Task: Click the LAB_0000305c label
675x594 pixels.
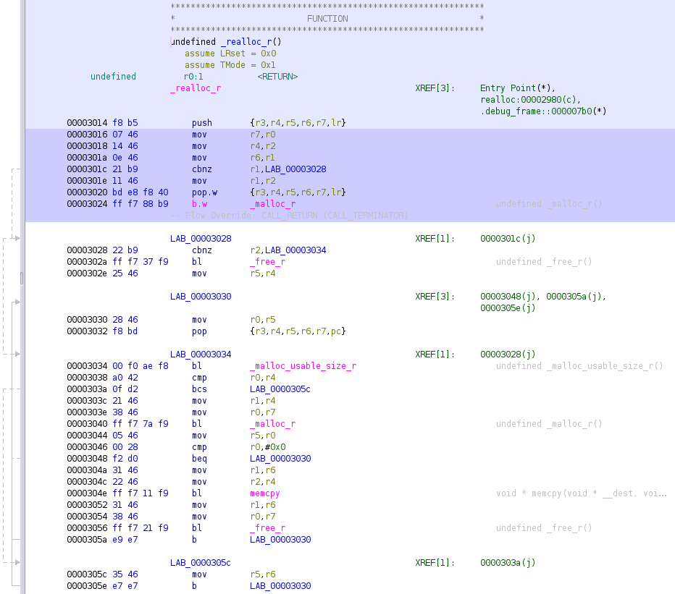Action: tap(200, 563)
